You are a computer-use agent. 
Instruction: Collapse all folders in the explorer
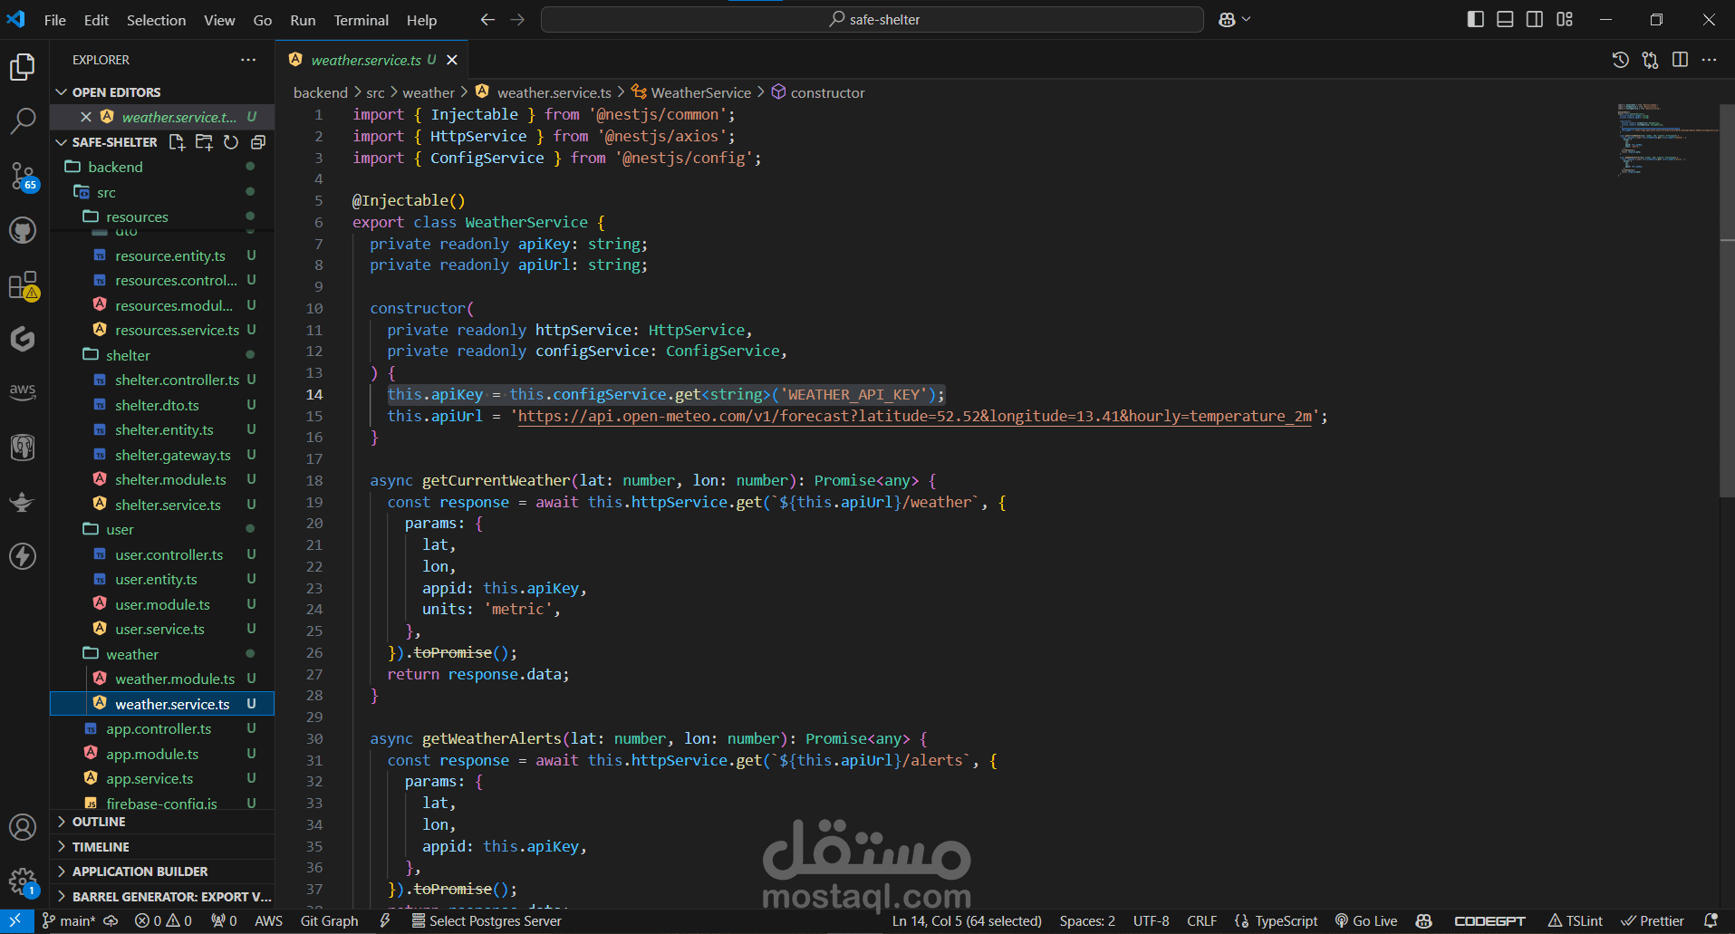pyautogui.click(x=258, y=142)
